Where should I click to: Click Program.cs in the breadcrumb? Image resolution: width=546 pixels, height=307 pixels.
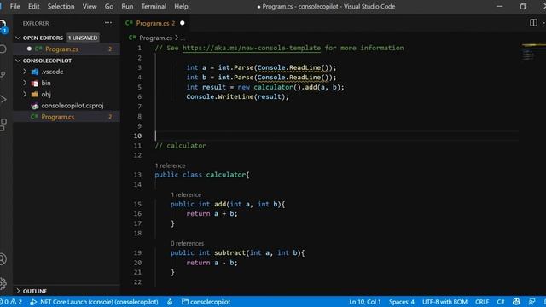(x=155, y=38)
